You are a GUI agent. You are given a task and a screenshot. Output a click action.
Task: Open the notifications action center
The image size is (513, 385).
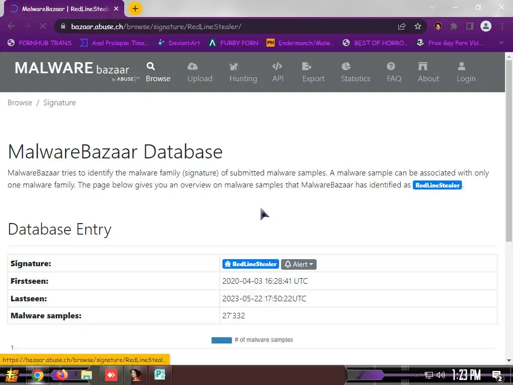tap(497, 376)
